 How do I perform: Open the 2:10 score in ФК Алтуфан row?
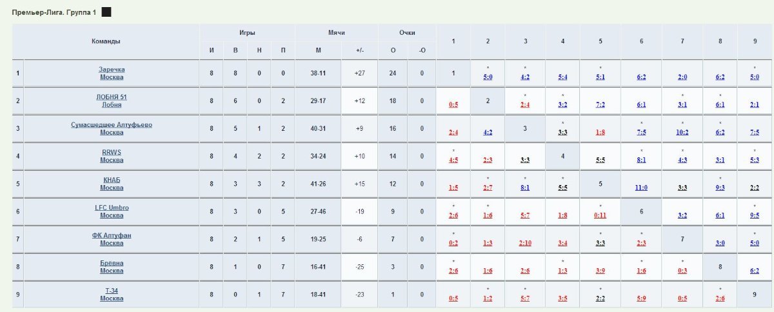525,243
